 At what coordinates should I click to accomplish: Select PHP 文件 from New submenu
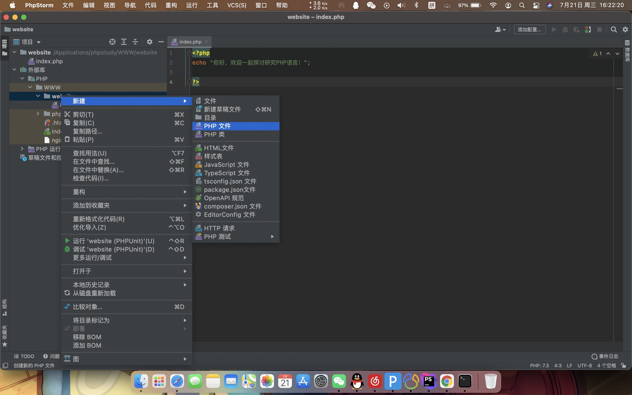[x=236, y=126]
